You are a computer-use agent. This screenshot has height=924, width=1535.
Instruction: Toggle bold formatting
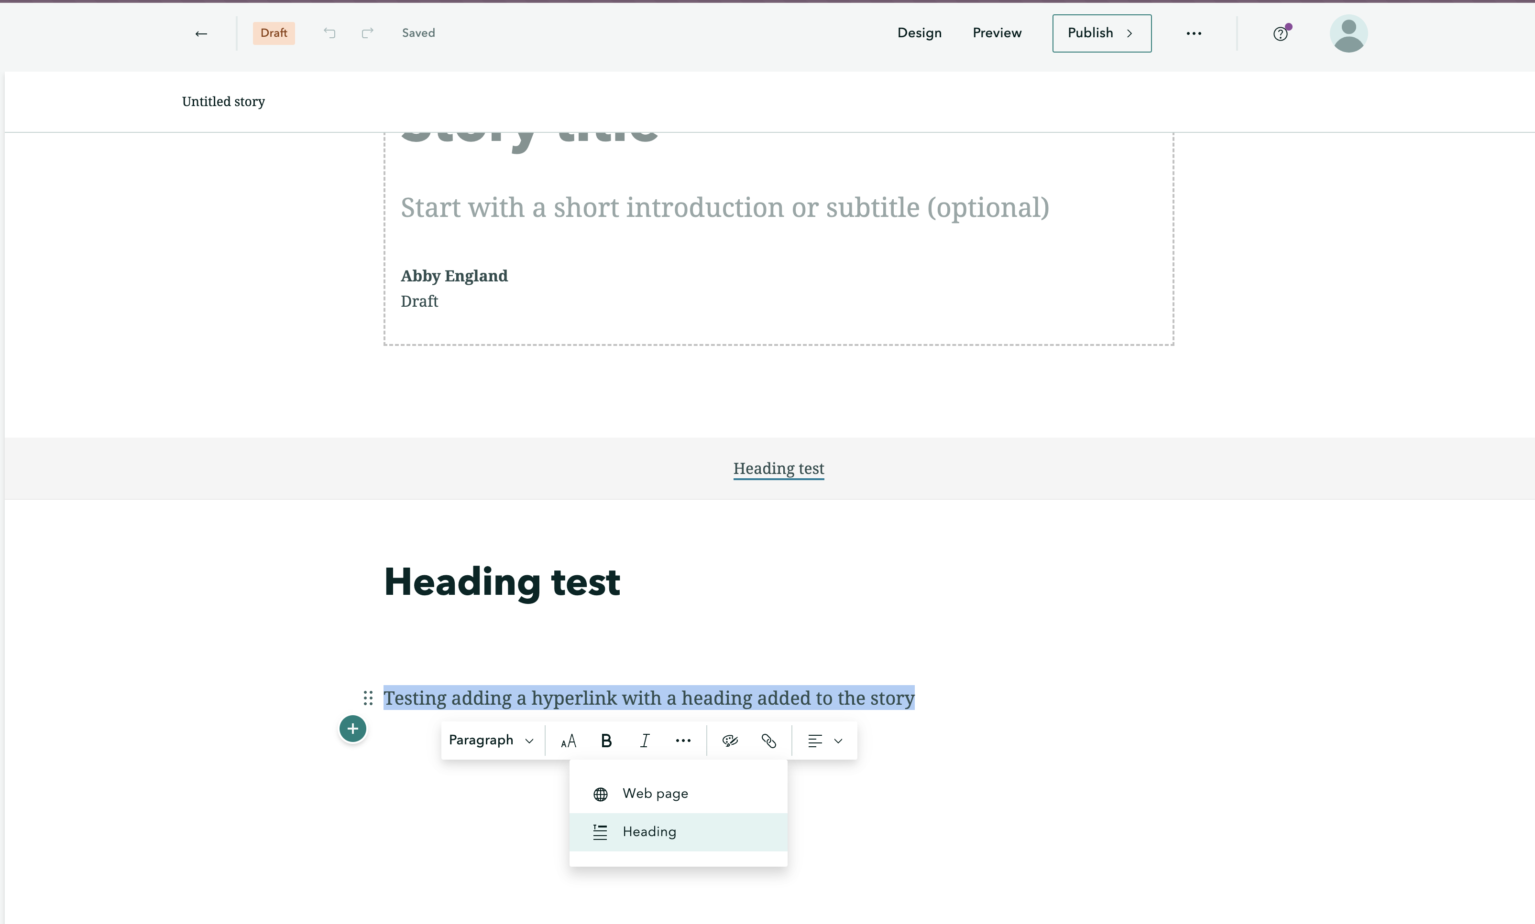coord(606,741)
